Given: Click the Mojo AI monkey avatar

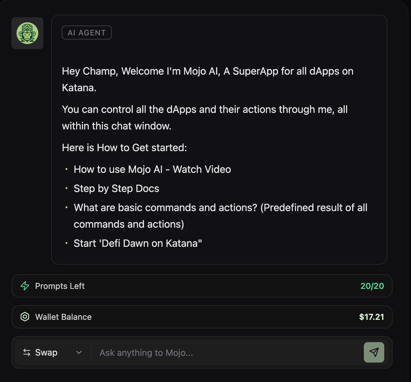Looking at the screenshot, I should 27,33.
